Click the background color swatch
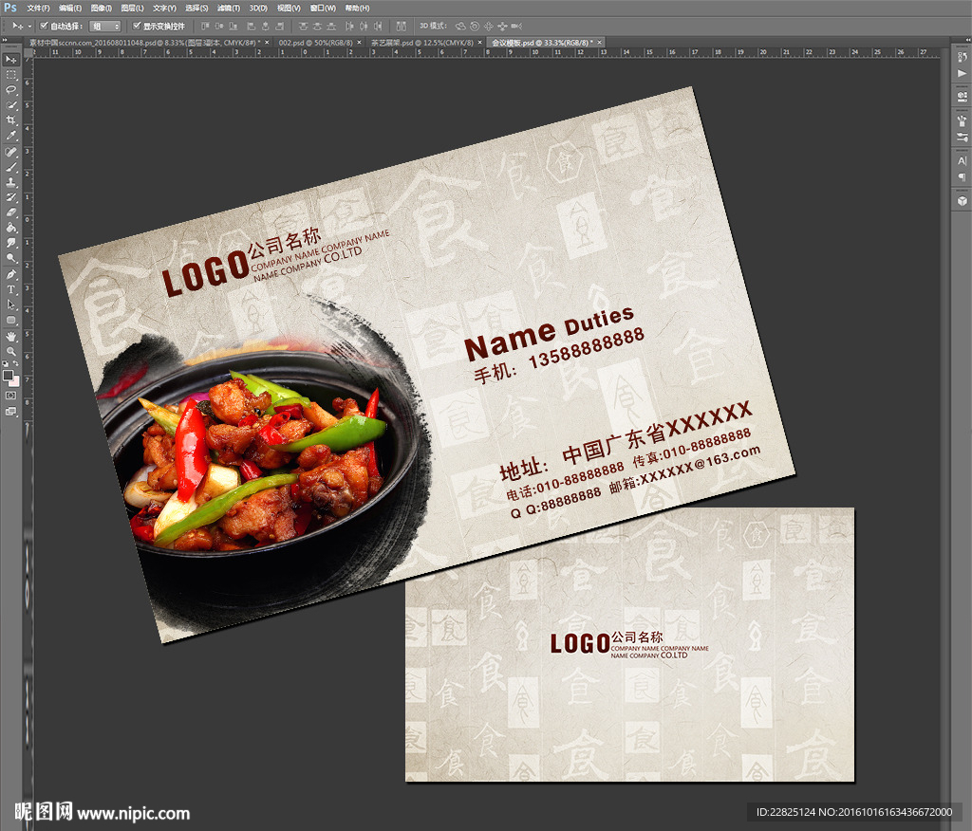Image resolution: width=972 pixels, height=831 pixels. point(15,380)
